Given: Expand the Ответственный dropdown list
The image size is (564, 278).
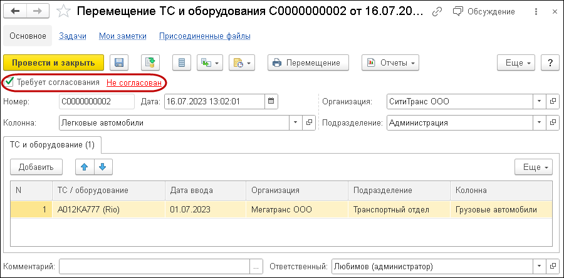Looking at the screenshot, I should click(539, 267).
